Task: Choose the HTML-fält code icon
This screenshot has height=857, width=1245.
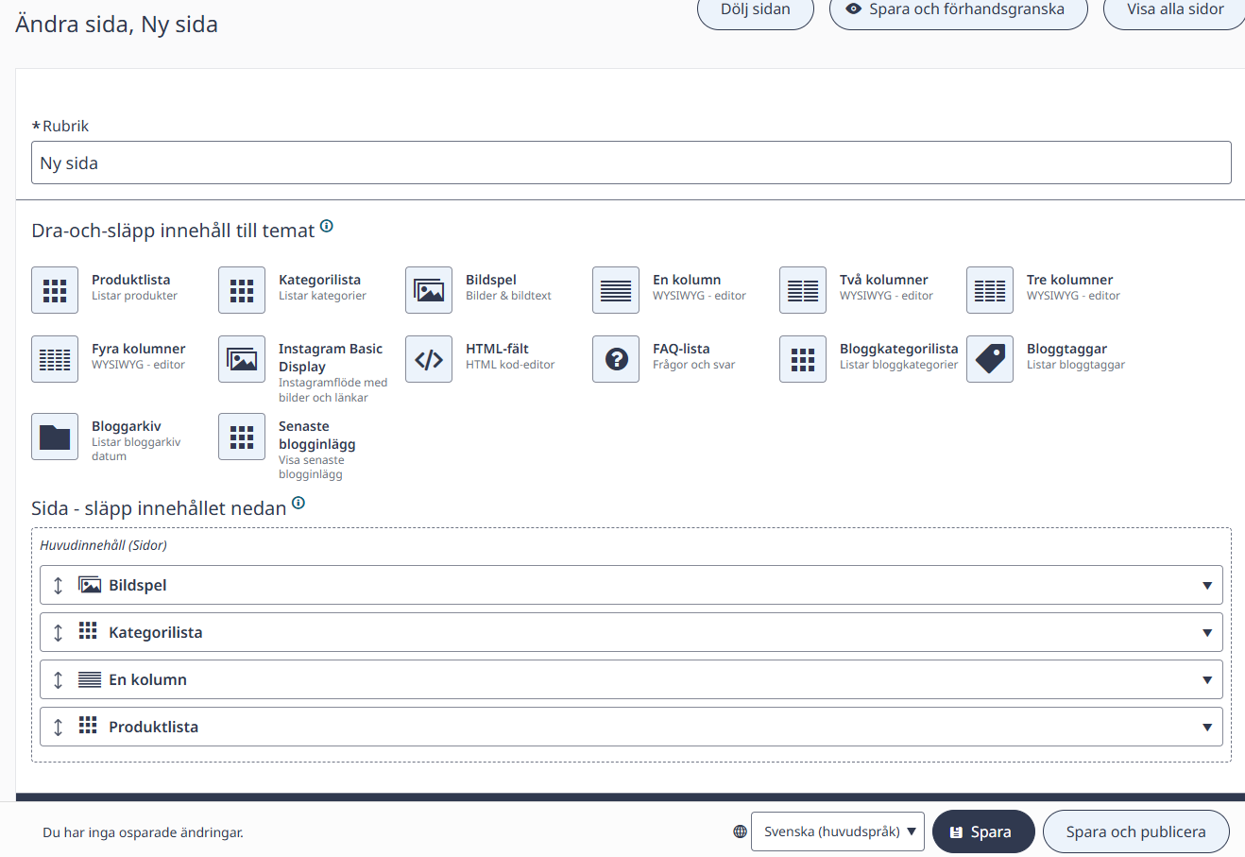Action: click(x=429, y=359)
